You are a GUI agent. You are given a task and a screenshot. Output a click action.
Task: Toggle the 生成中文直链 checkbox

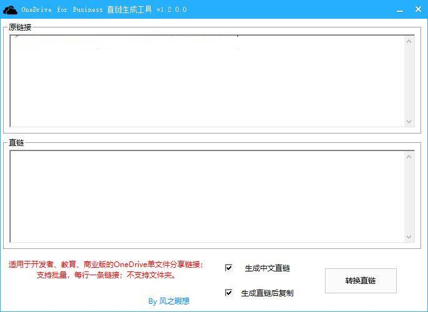click(229, 268)
